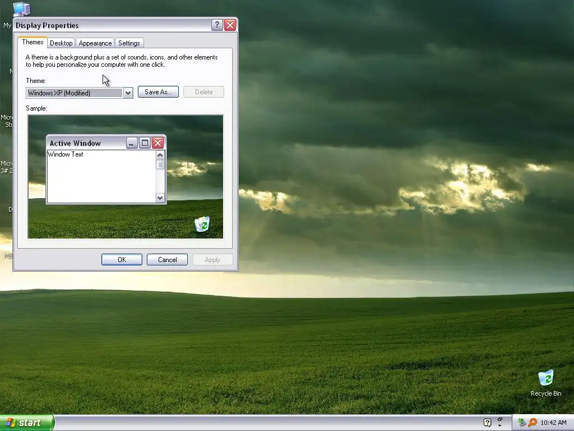
Task: Click the sample window scroll-up arrow
Action: (160, 155)
